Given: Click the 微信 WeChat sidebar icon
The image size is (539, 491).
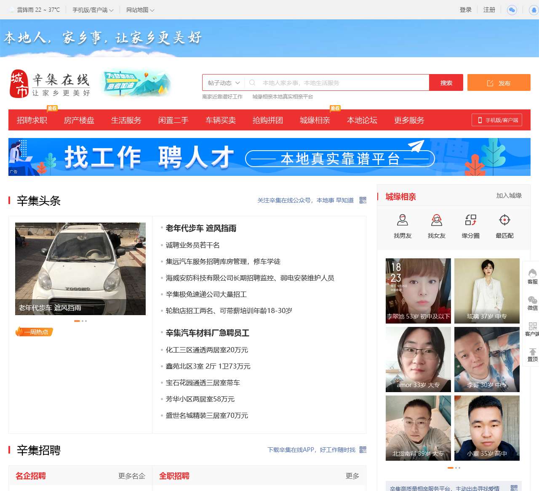Looking at the screenshot, I should (x=532, y=302).
